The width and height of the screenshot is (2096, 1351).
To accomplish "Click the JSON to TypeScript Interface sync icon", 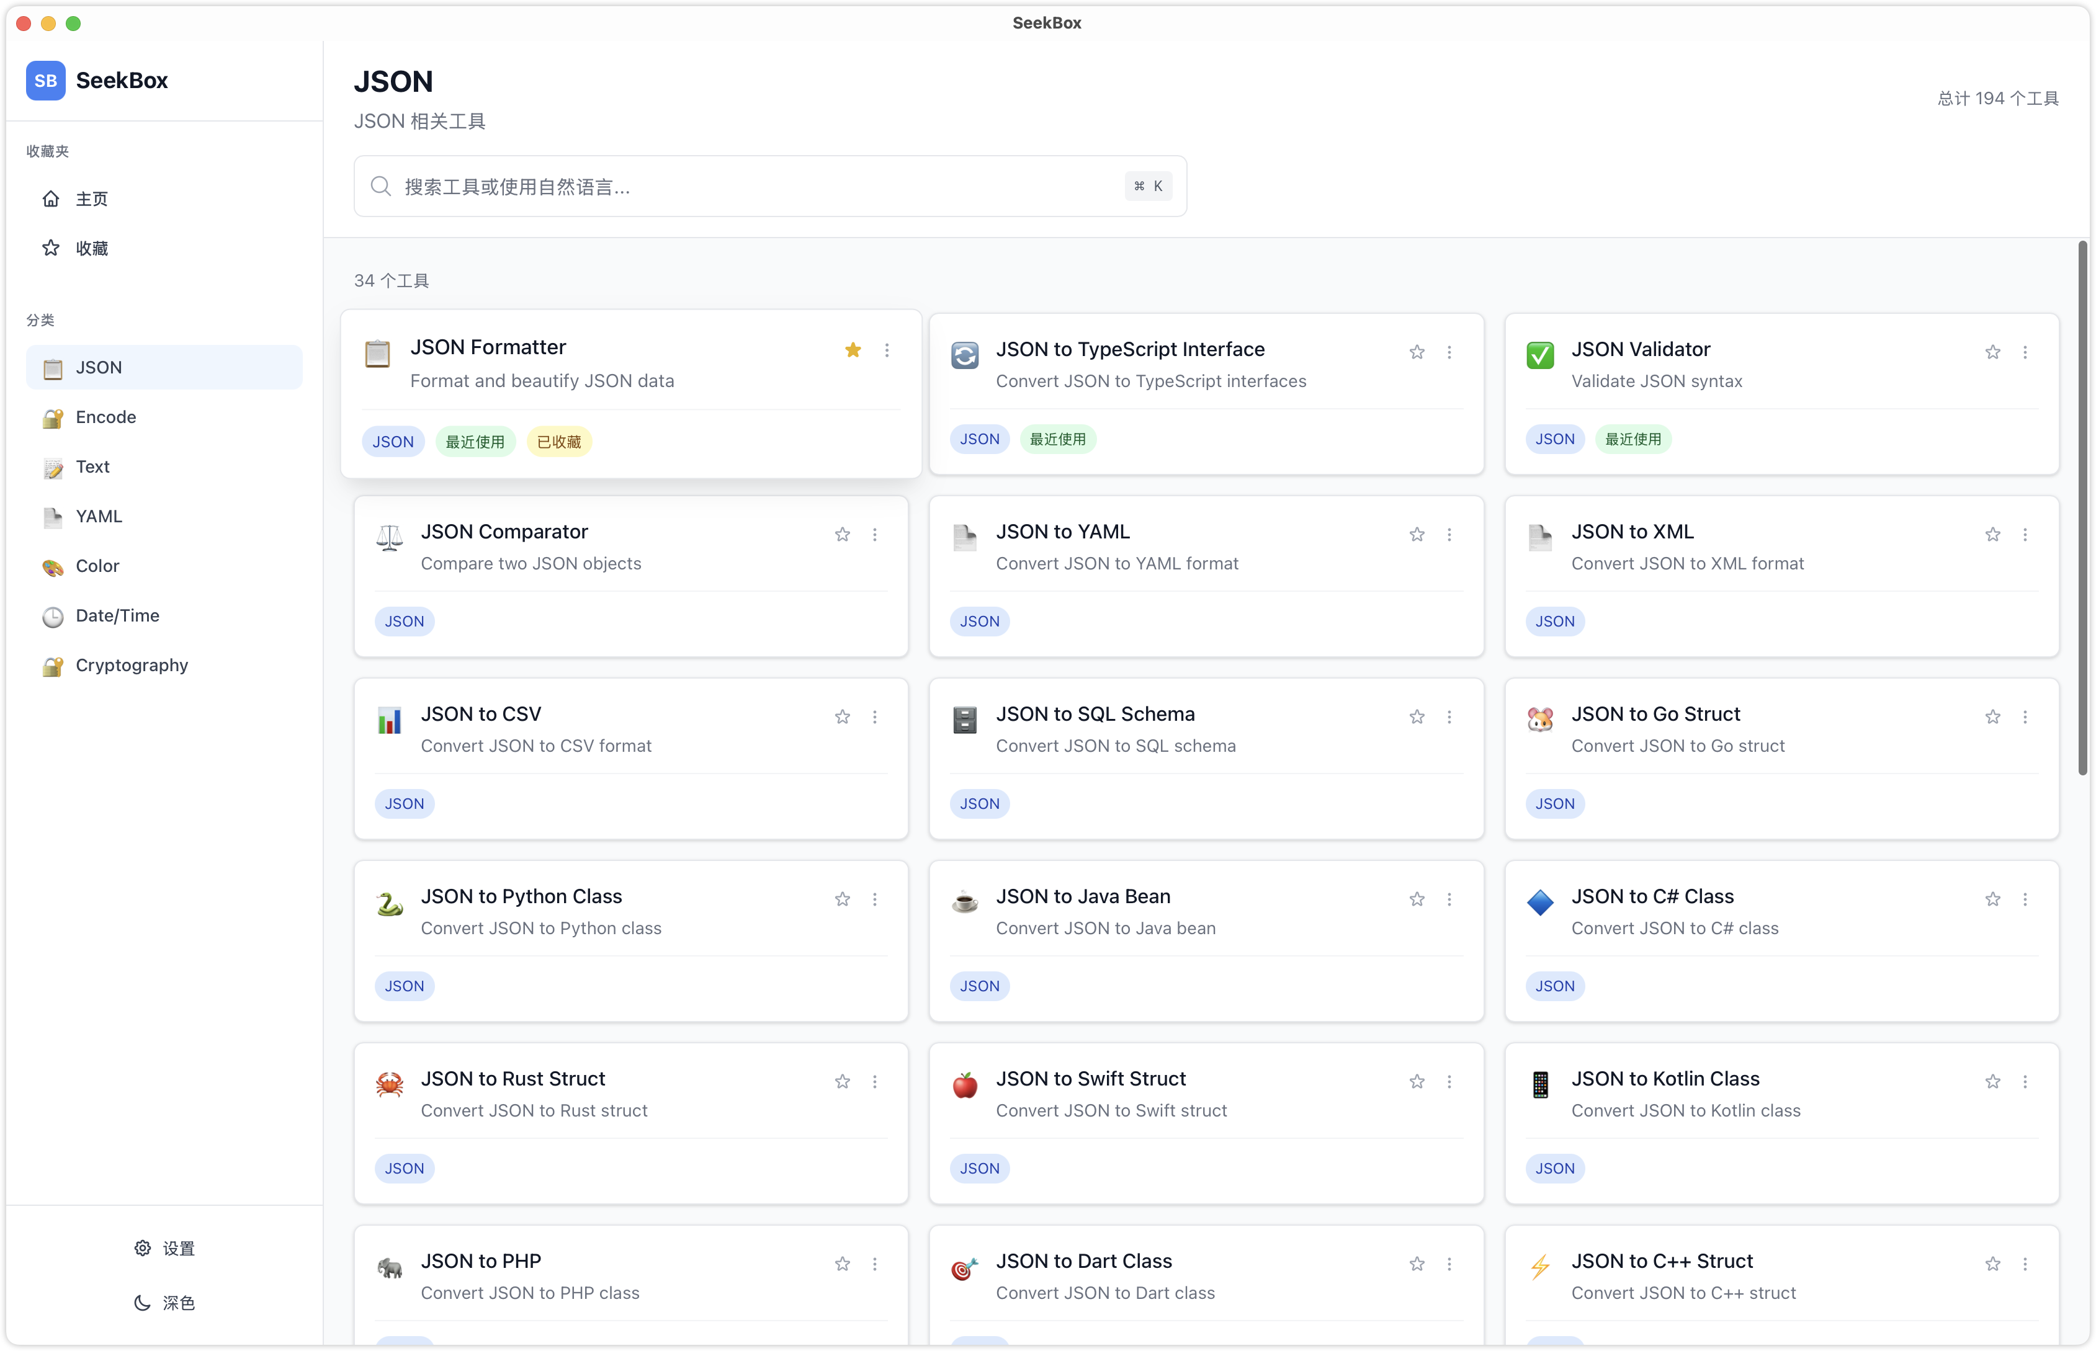I will [x=964, y=355].
